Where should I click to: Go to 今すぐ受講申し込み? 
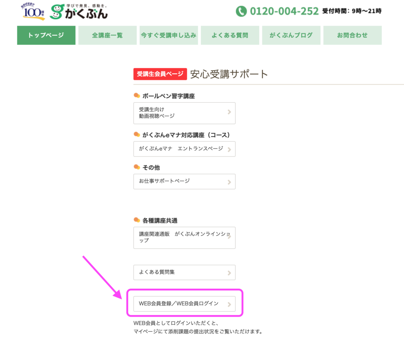[168, 35]
